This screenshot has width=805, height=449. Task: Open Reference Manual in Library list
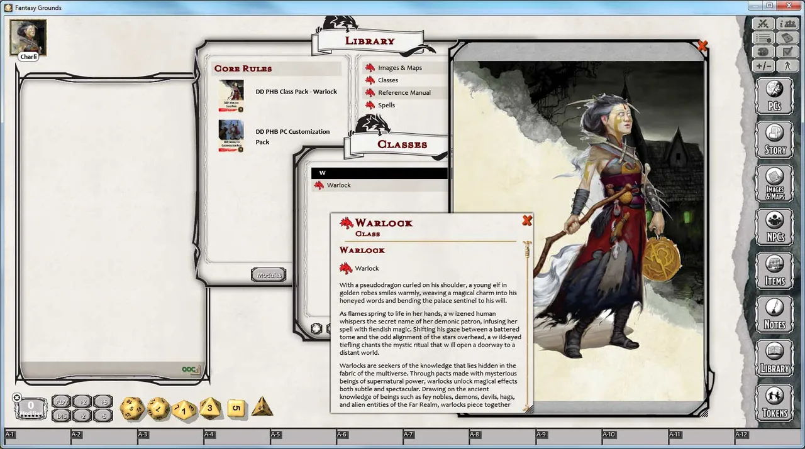404,93
